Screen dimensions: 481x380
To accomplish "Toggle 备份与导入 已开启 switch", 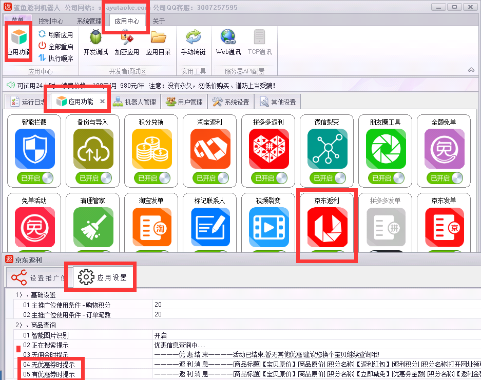I will coord(93,178).
